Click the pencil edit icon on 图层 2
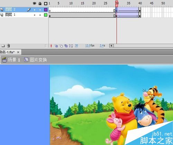Screen dimensions: 173x145 point(29,10)
